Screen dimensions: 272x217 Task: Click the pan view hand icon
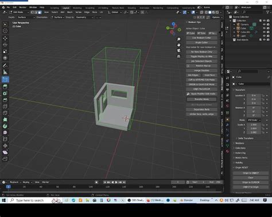coord(178,45)
